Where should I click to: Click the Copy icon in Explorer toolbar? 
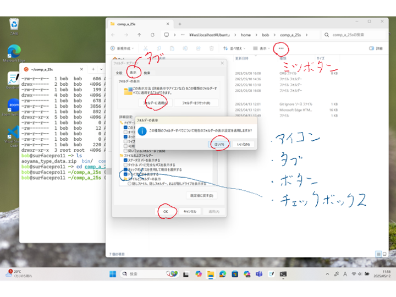pos(159,48)
